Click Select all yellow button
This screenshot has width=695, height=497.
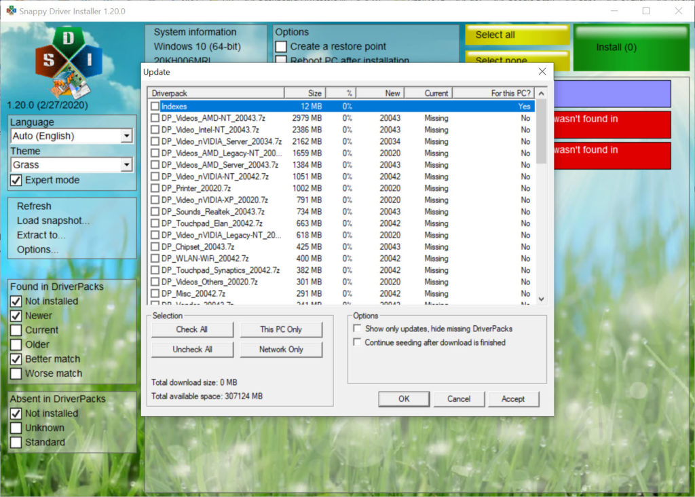pos(516,35)
